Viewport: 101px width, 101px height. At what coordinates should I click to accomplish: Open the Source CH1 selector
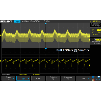(8, 78)
